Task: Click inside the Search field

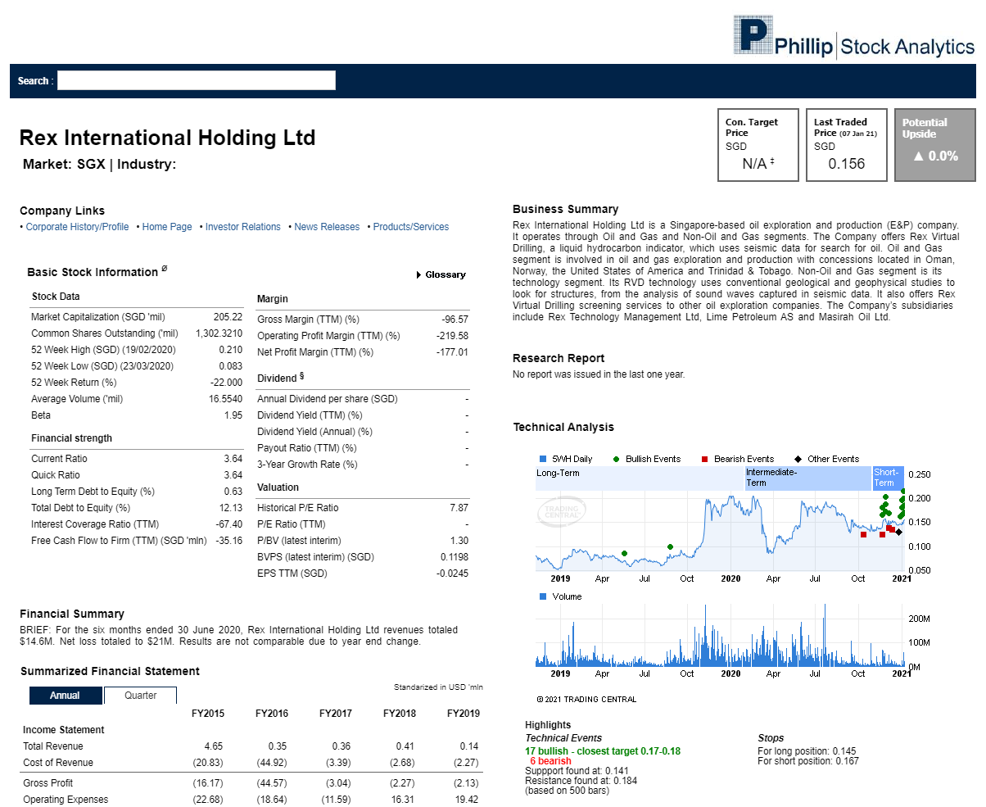Action: [x=197, y=80]
